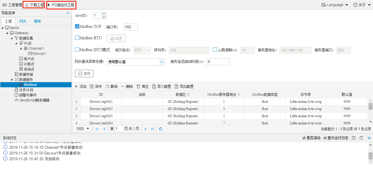Screen dimensions: 373x172
Task: Go to last page icon
Action: point(152,129)
